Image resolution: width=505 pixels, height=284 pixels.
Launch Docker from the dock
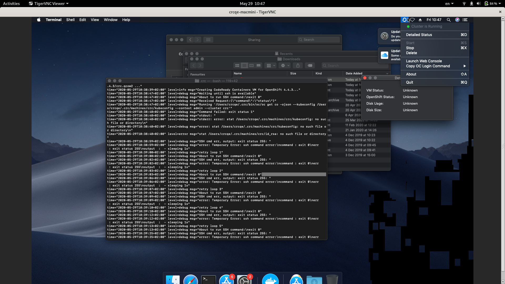click(x=271, y=280)
